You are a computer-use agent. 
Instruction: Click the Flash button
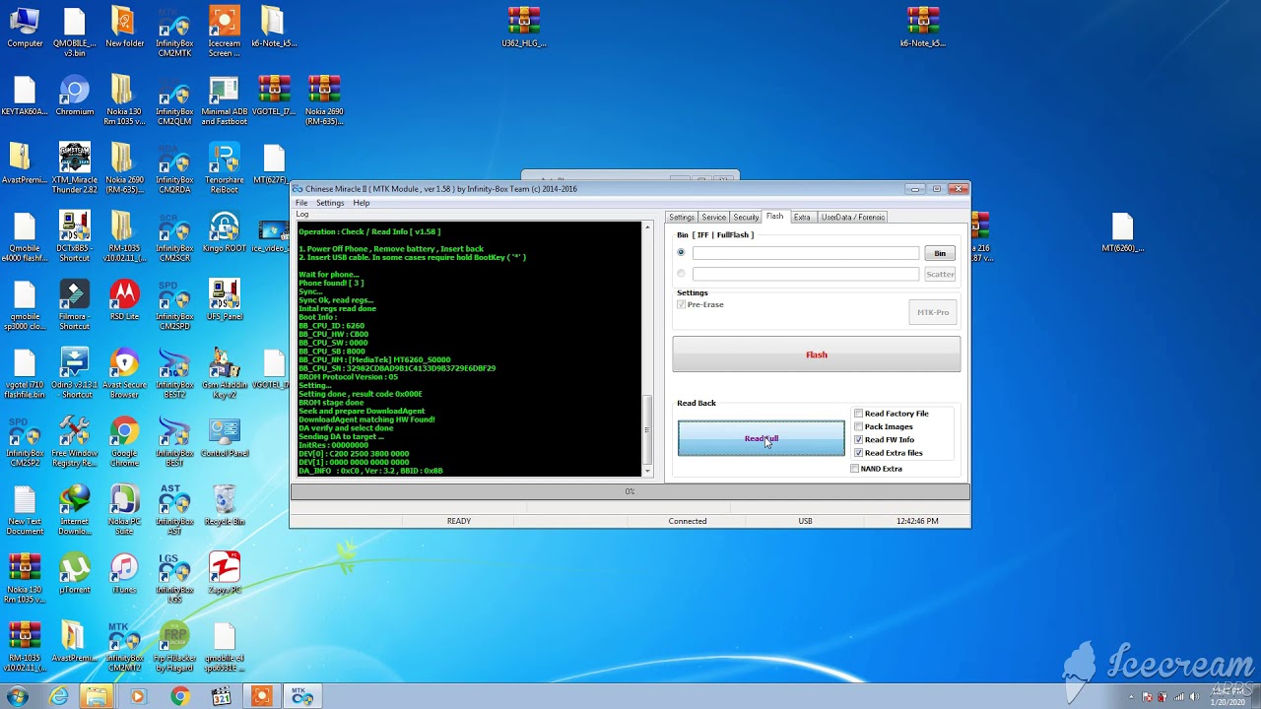[817, 354]
